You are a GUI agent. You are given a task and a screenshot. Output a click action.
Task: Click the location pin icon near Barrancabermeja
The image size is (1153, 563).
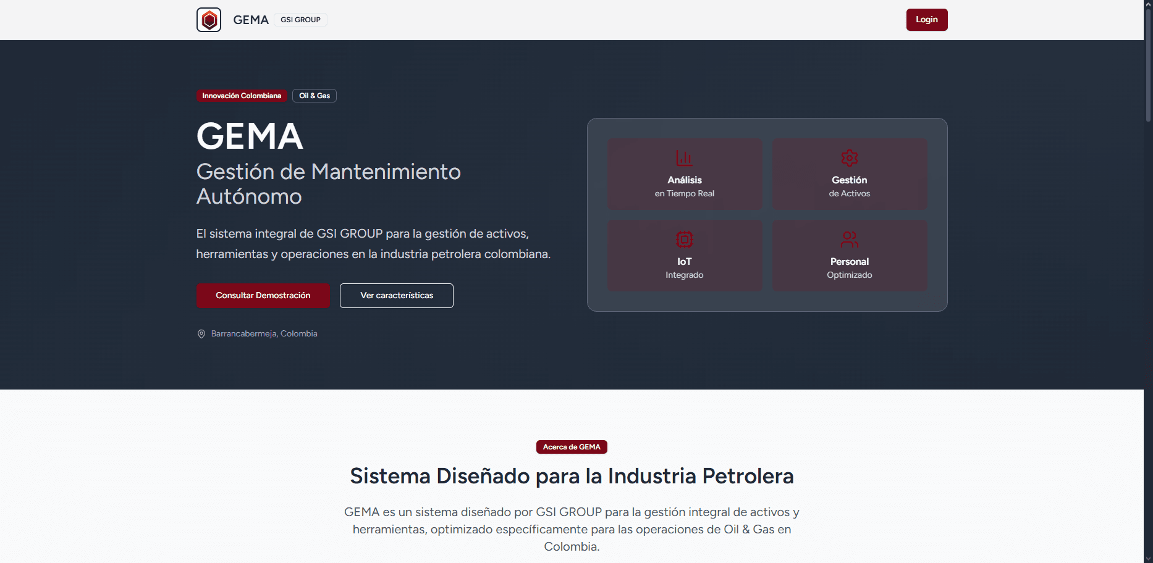[x=200, y=333]
